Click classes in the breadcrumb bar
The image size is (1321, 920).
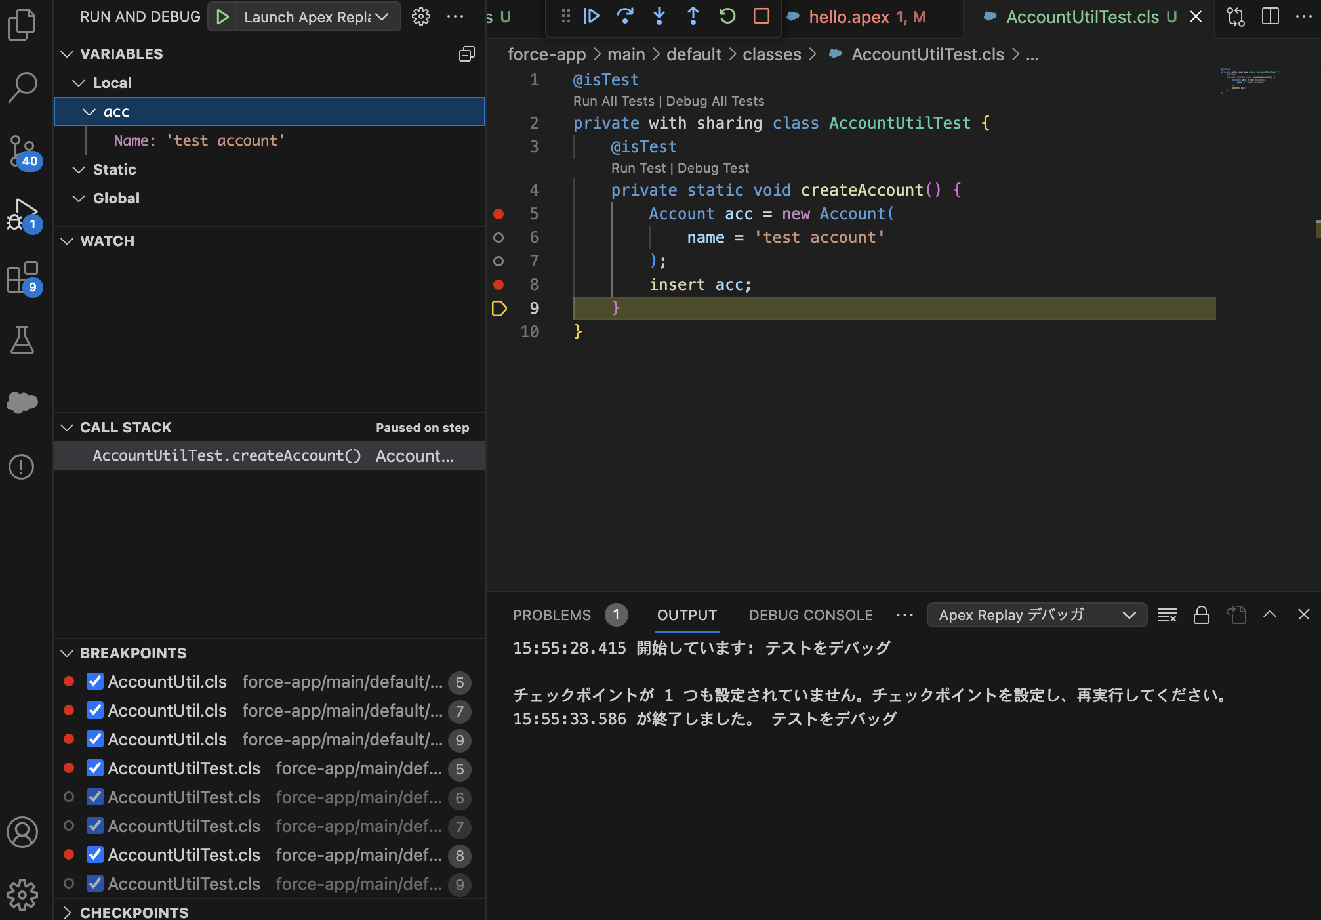point(771,54)
